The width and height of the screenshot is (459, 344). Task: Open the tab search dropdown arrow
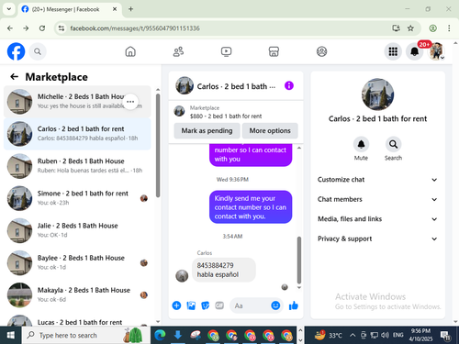pos(9,9)
